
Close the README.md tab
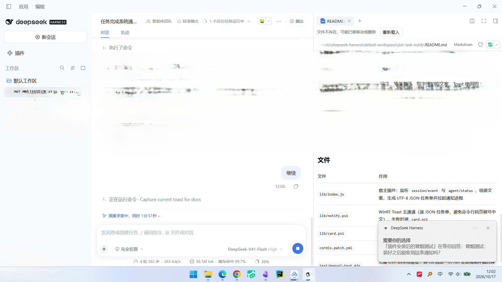click(x=349, y=21)
